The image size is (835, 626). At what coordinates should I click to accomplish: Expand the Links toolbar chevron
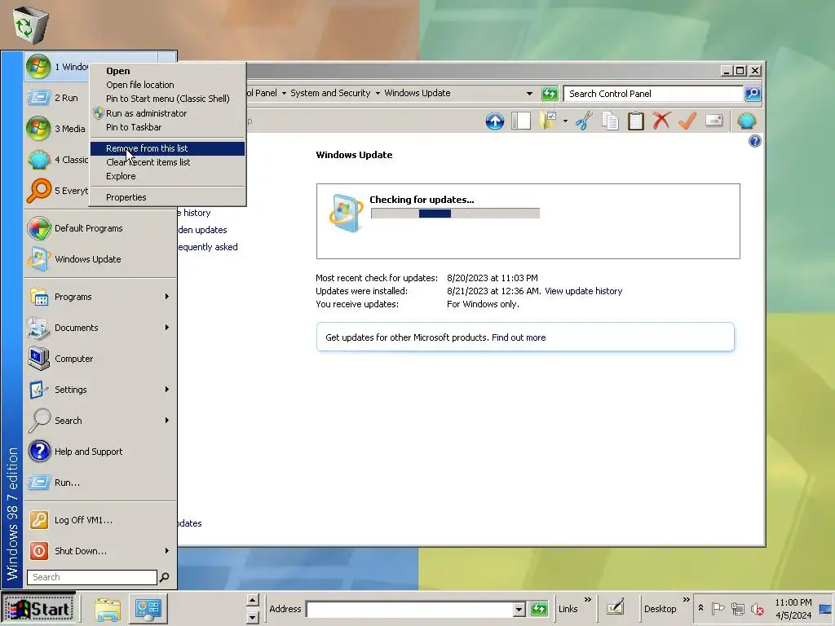[587, 599]
